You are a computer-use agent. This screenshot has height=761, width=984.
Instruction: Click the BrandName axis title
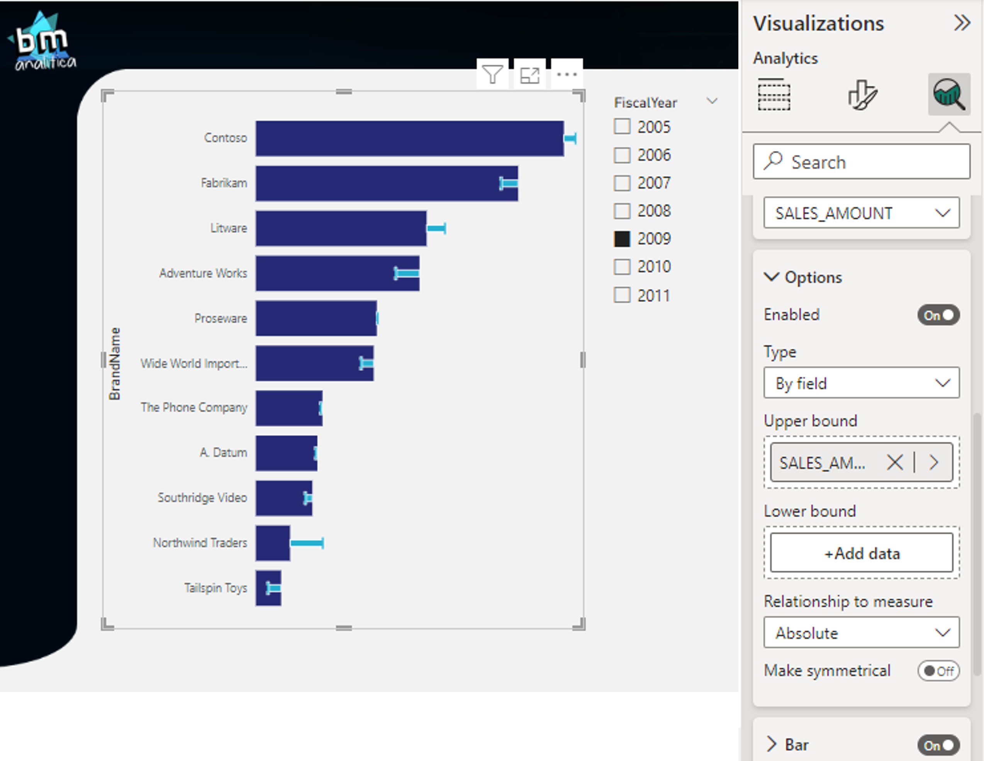(x=115, y=364)
